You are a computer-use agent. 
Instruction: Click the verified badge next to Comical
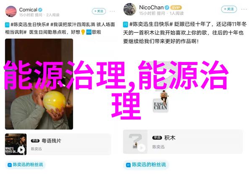point(40,10)
